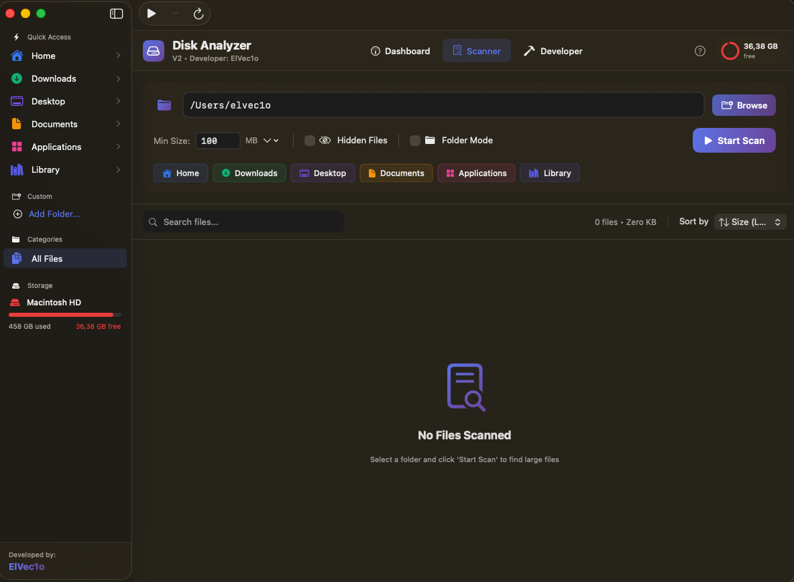
Task: Toggle the sidebar visibility icon
Action: [116, 13]
